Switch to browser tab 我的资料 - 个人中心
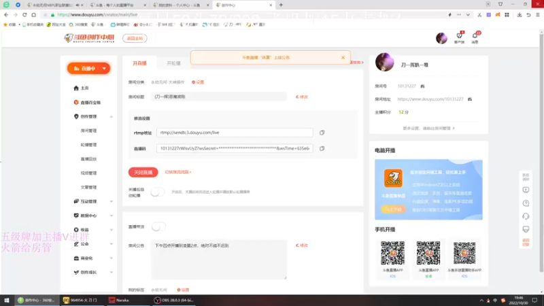Image resolution: width=544 pixels, height=306 pixels. click(180, 5)
